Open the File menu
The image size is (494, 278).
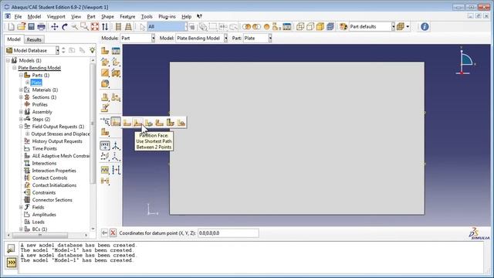click(x=18, y=16)
